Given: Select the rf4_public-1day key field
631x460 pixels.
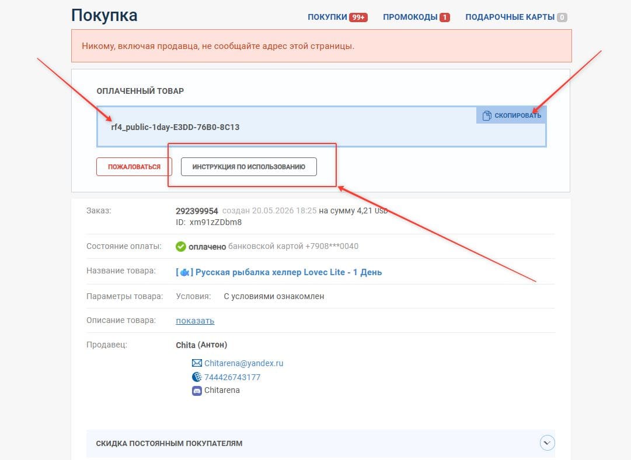Looking at the screenshot, I should pyautogui.click(x=322, y=127).
